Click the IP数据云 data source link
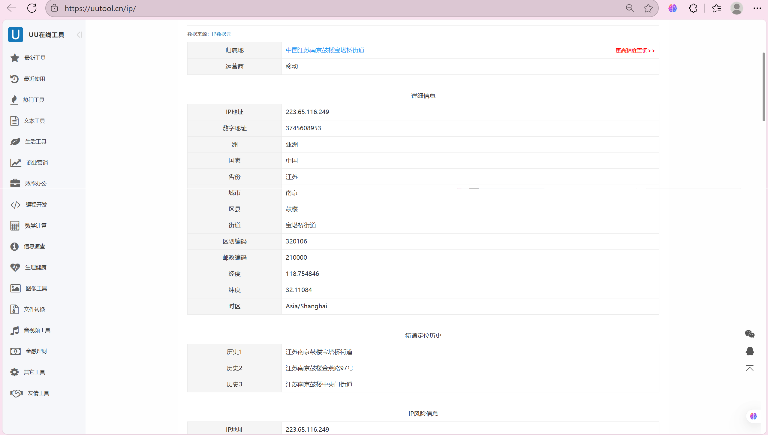The height and width of the screenshot is (435, 768). (x=221, y=34)
